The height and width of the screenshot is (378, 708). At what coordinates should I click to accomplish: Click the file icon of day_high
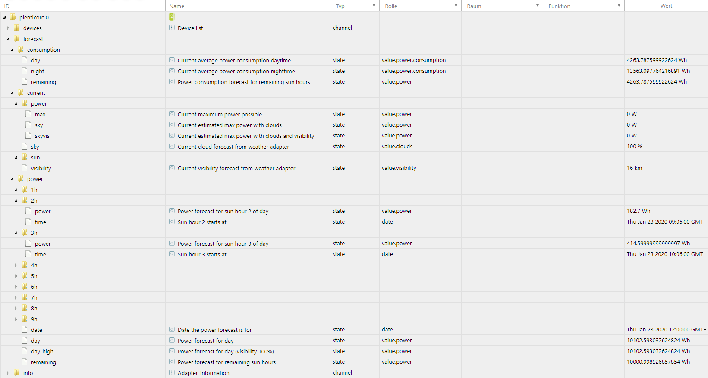(25, 351)
